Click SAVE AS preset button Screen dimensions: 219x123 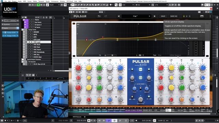[x=173, y=16]
